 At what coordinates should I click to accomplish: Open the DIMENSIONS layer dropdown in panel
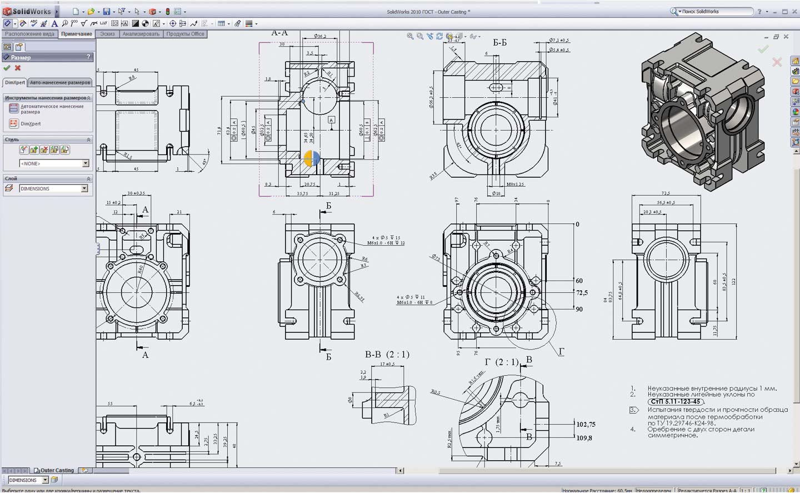[x=84, y=188]
